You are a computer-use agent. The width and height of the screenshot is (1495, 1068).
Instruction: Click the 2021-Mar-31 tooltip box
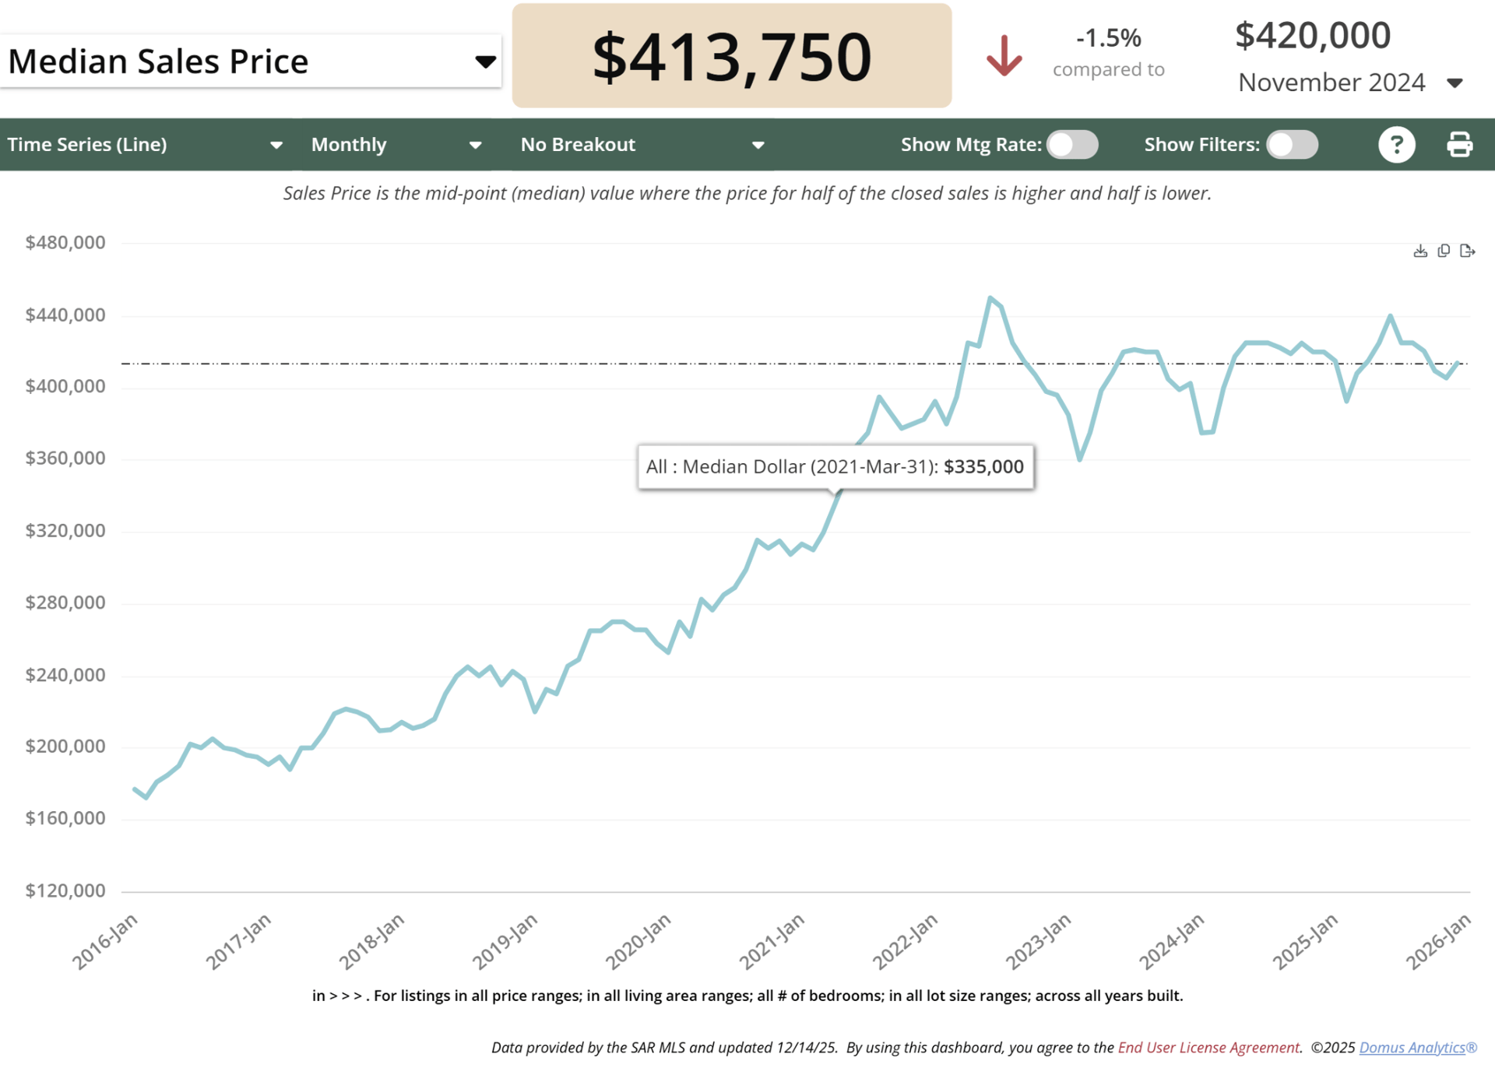(x=835, y=466)
